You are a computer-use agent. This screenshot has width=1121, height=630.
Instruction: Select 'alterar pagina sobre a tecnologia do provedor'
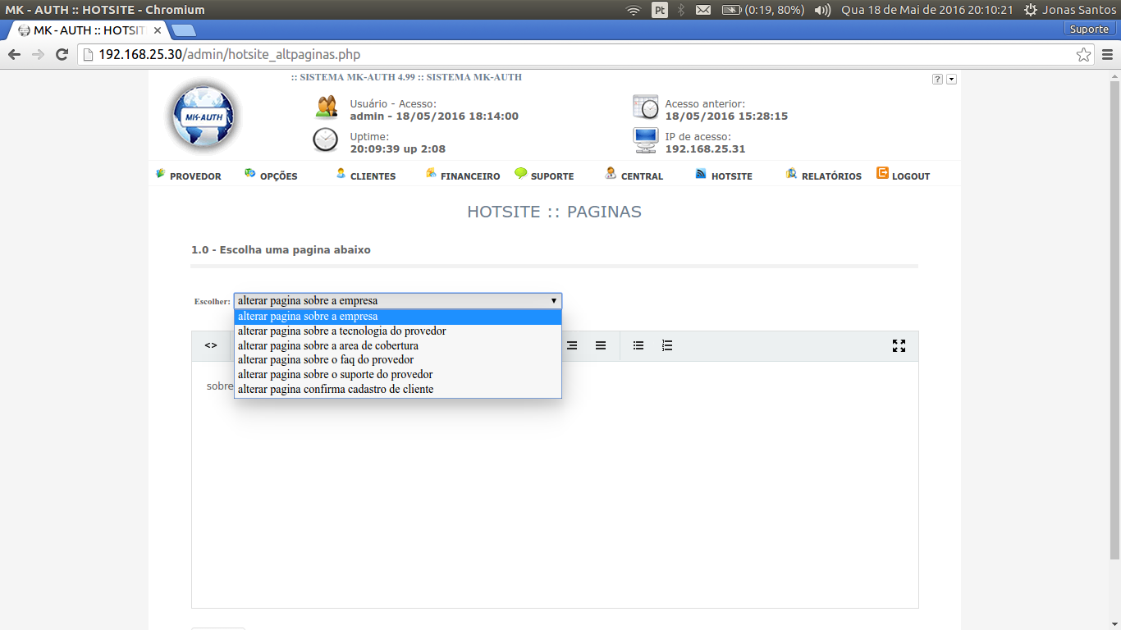(342, 331)
